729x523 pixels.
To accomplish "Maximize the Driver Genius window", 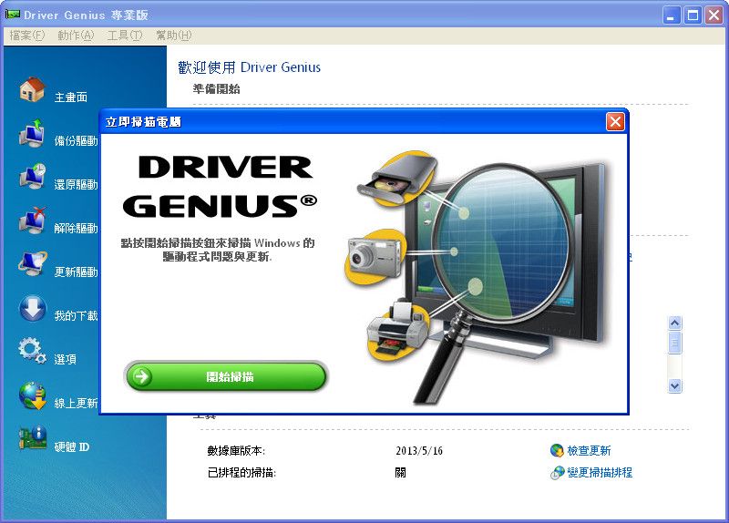I will coord(693,15).
